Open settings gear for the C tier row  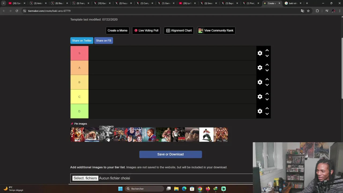260,96
